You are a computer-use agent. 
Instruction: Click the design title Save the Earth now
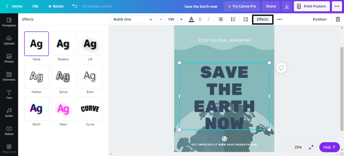201,7
